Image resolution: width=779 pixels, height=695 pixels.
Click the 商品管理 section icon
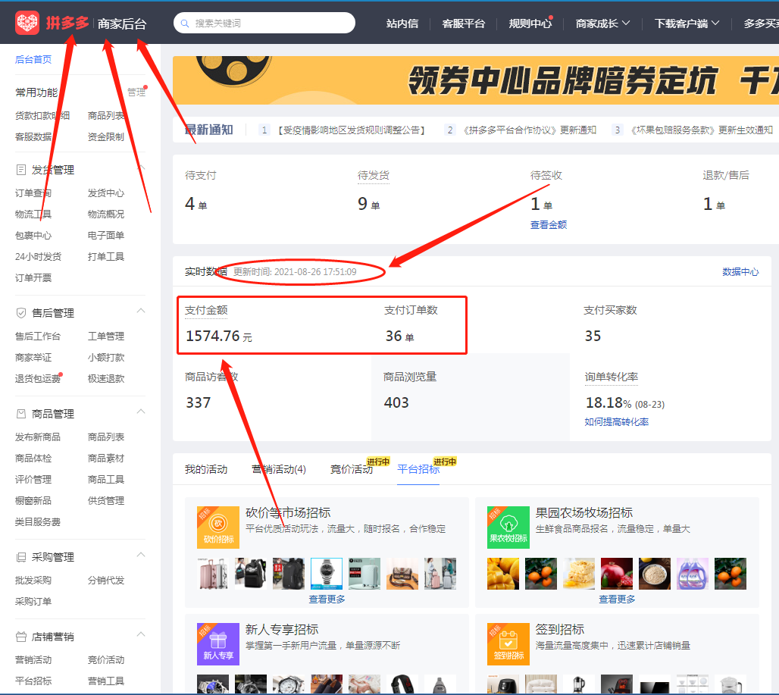(21, 414)
